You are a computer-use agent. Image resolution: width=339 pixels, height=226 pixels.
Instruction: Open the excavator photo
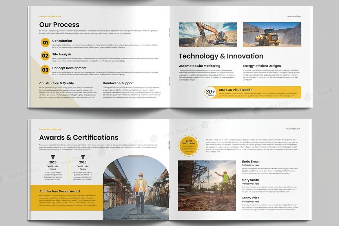pos(208,34)
